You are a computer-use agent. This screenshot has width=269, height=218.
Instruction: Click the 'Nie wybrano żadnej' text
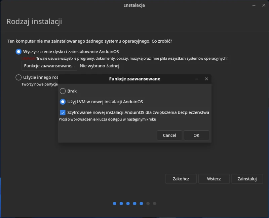tap(100, 66)
